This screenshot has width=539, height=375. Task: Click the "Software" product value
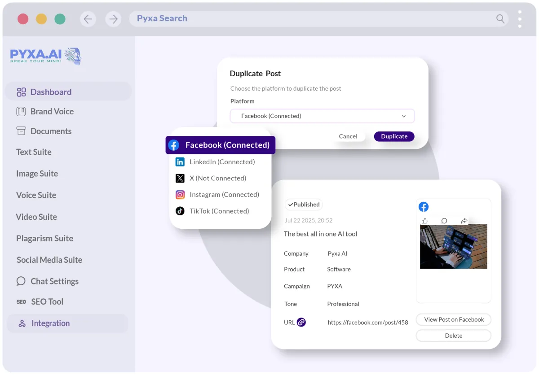pos(339,269)
